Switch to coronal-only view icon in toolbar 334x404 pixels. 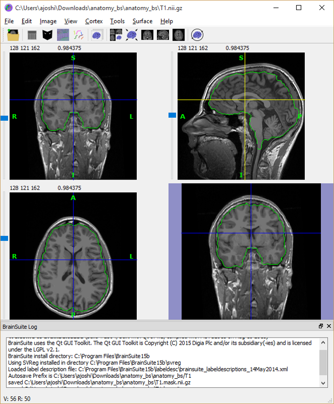(147, 35)
